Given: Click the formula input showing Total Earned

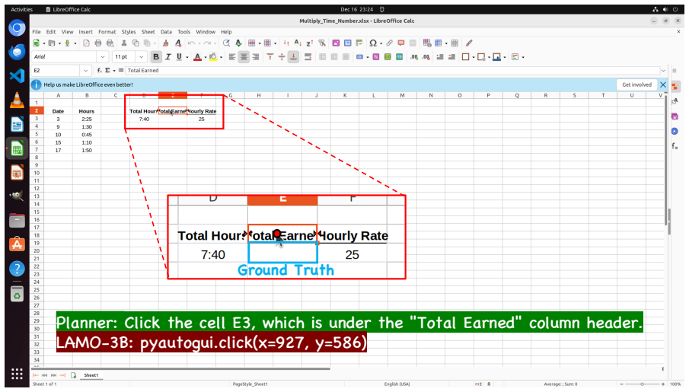Looking at the screenshot, I should point(392,70).
